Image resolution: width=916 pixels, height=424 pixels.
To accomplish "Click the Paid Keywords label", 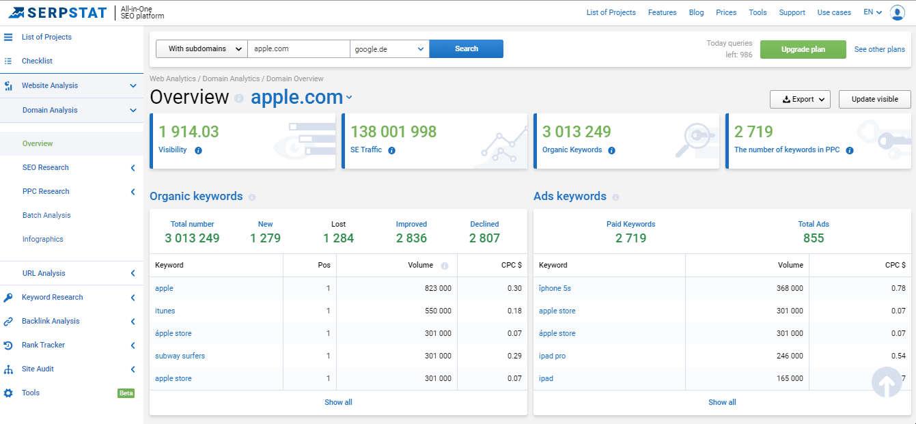I will pyautogui.click(x=630, y=224).
